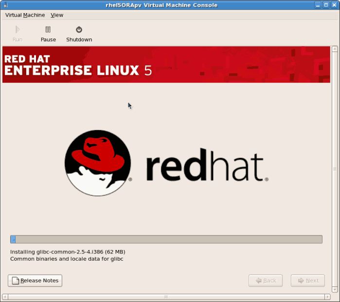340x302 pixels.
Task: Click the vertical scrollbar thumb grip
Action: [x=335, y=169]
